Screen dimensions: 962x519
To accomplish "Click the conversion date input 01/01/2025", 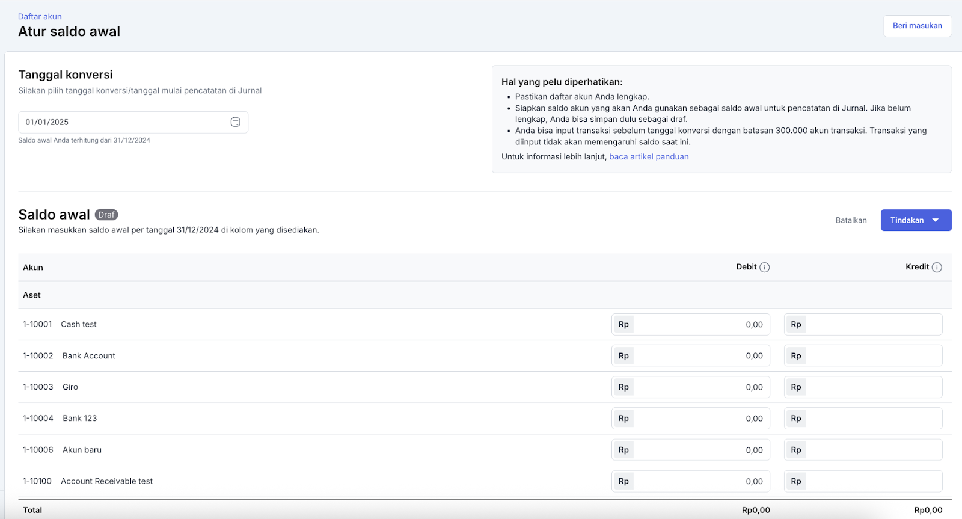I will (123, 122).
